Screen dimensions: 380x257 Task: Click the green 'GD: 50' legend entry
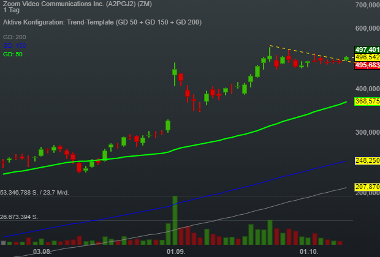[13, 54]
